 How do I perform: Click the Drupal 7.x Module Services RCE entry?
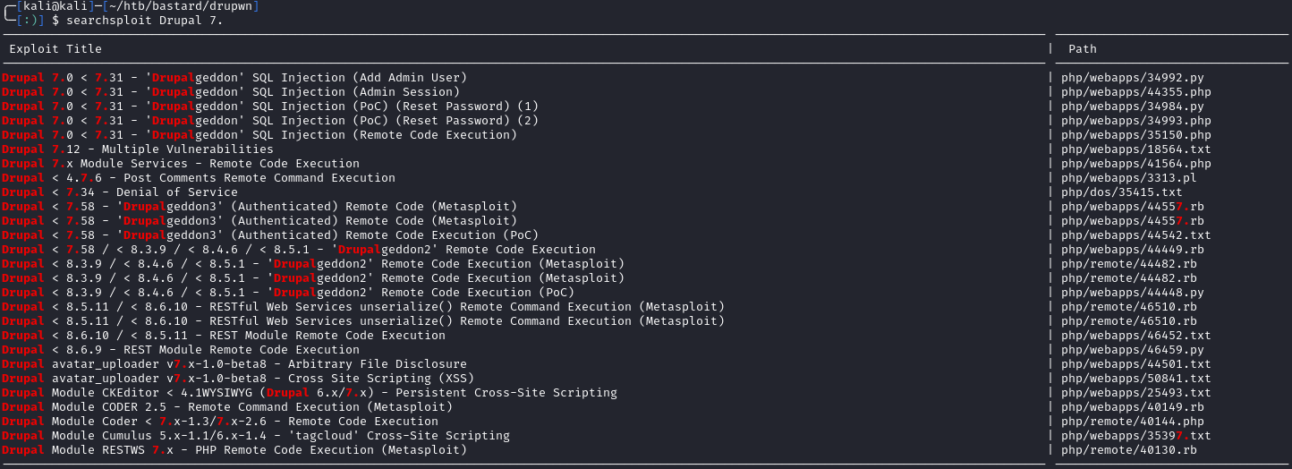tap(181, 164)
